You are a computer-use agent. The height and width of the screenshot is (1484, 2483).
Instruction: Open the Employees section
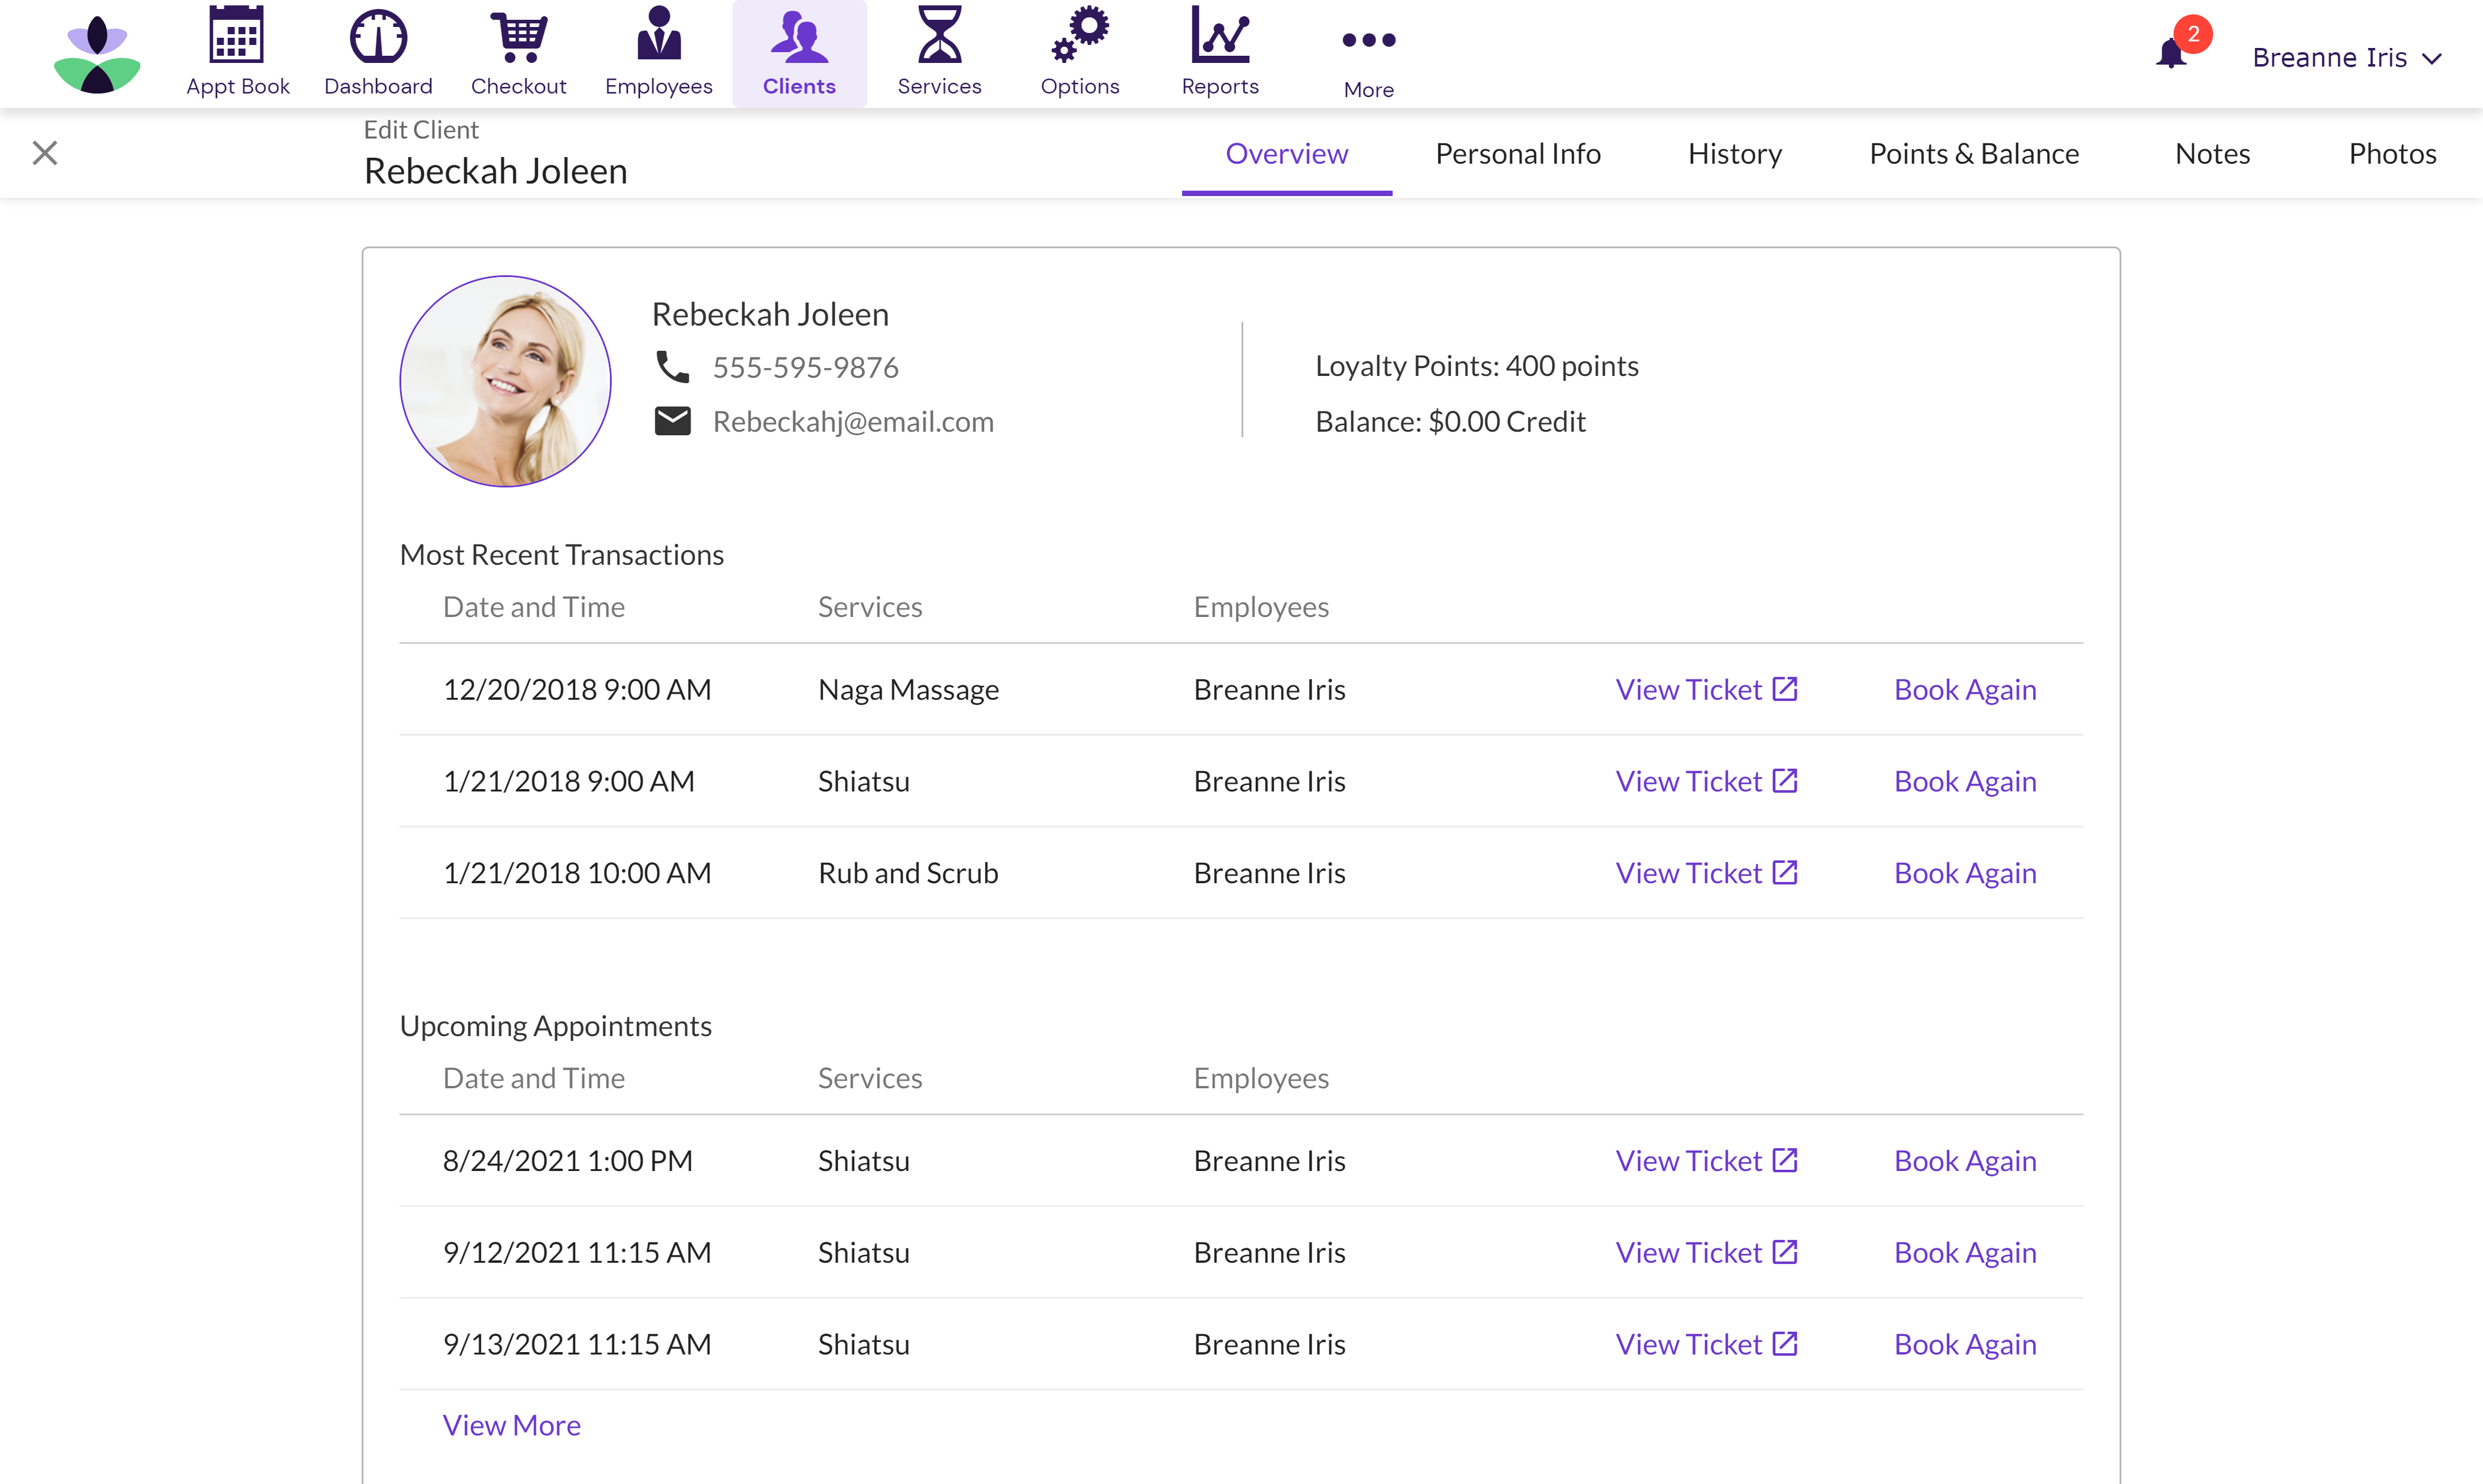click(657, 56)
